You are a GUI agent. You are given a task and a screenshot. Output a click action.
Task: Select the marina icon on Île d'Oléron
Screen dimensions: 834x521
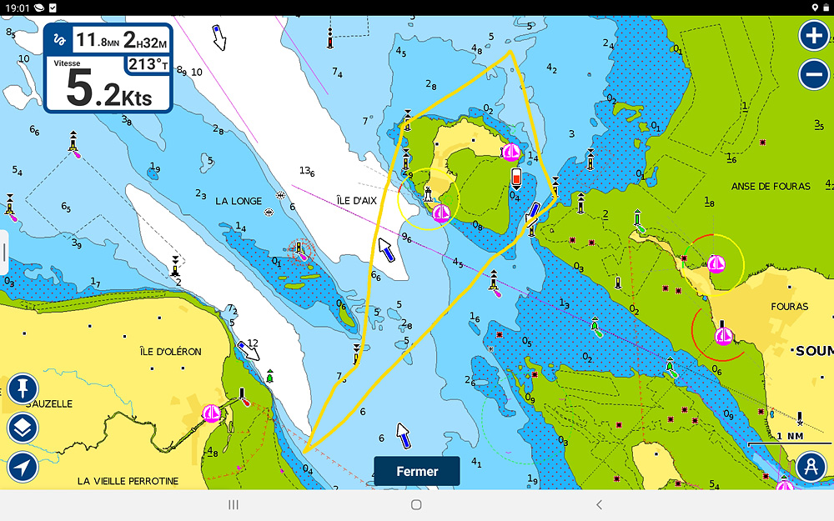pos(214,413)
